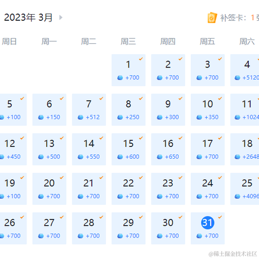259x259 pixels.
Task: Select calendar day 19
Action: [x=13, y=189]
